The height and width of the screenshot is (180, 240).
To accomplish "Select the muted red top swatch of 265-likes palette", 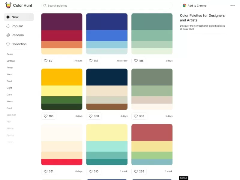I will point(152,133).
